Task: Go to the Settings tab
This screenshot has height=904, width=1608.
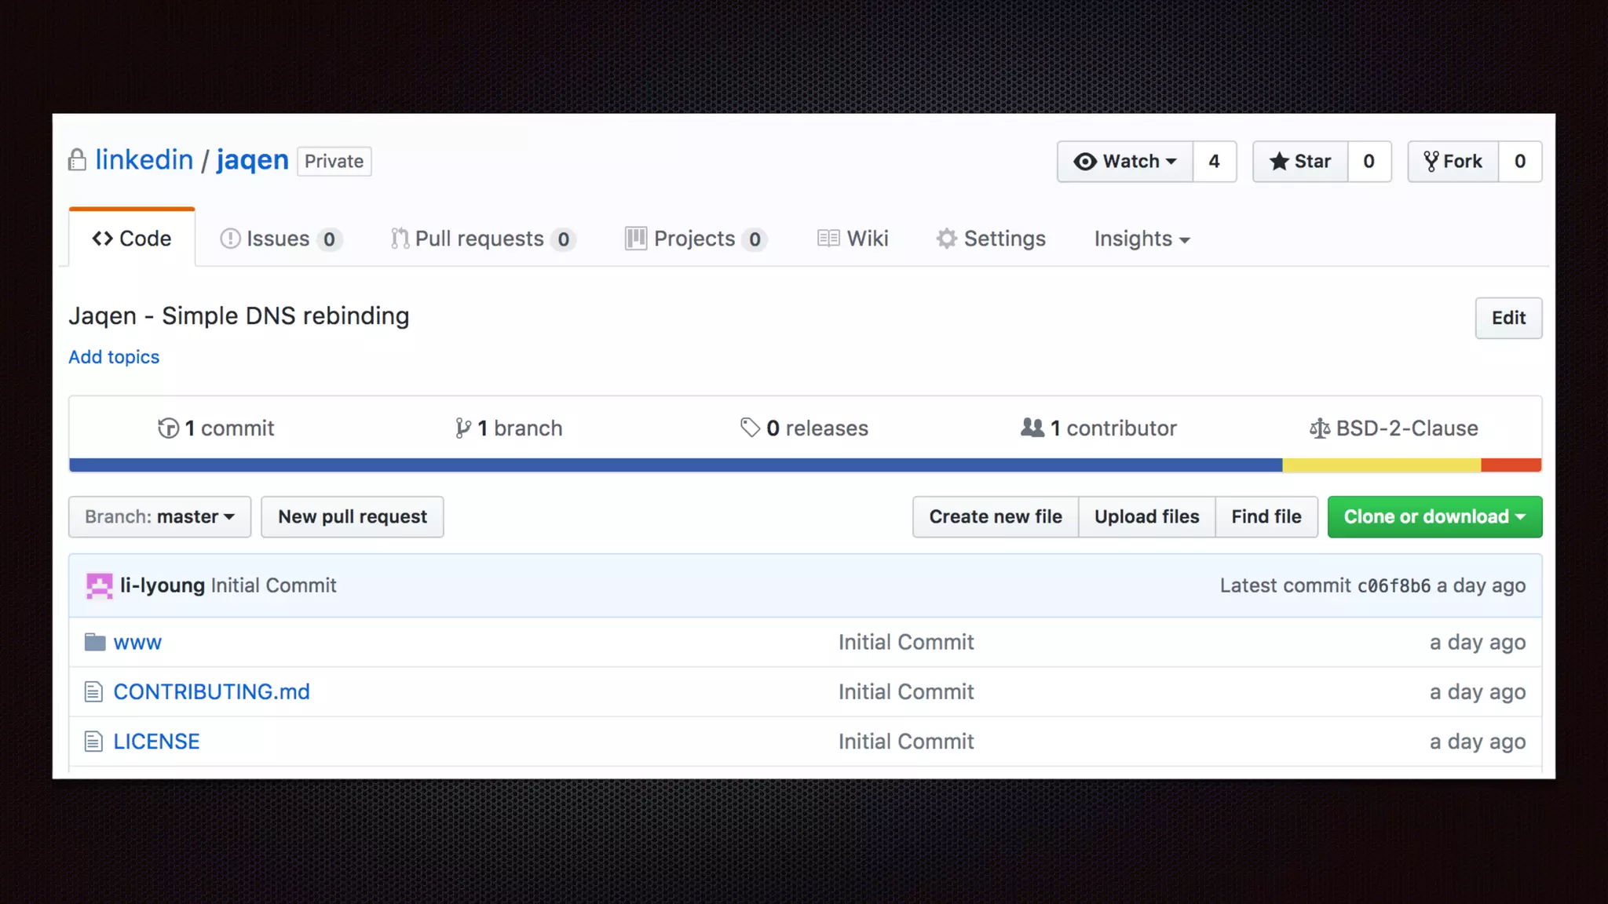Action: (x=991, y=239)
